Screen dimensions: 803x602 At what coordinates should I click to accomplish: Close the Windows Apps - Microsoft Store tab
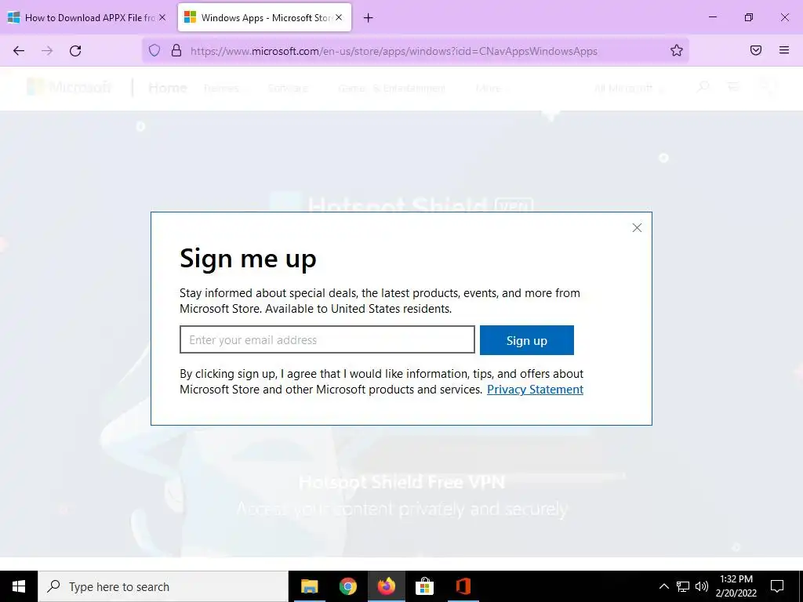(x=339, y=17)
